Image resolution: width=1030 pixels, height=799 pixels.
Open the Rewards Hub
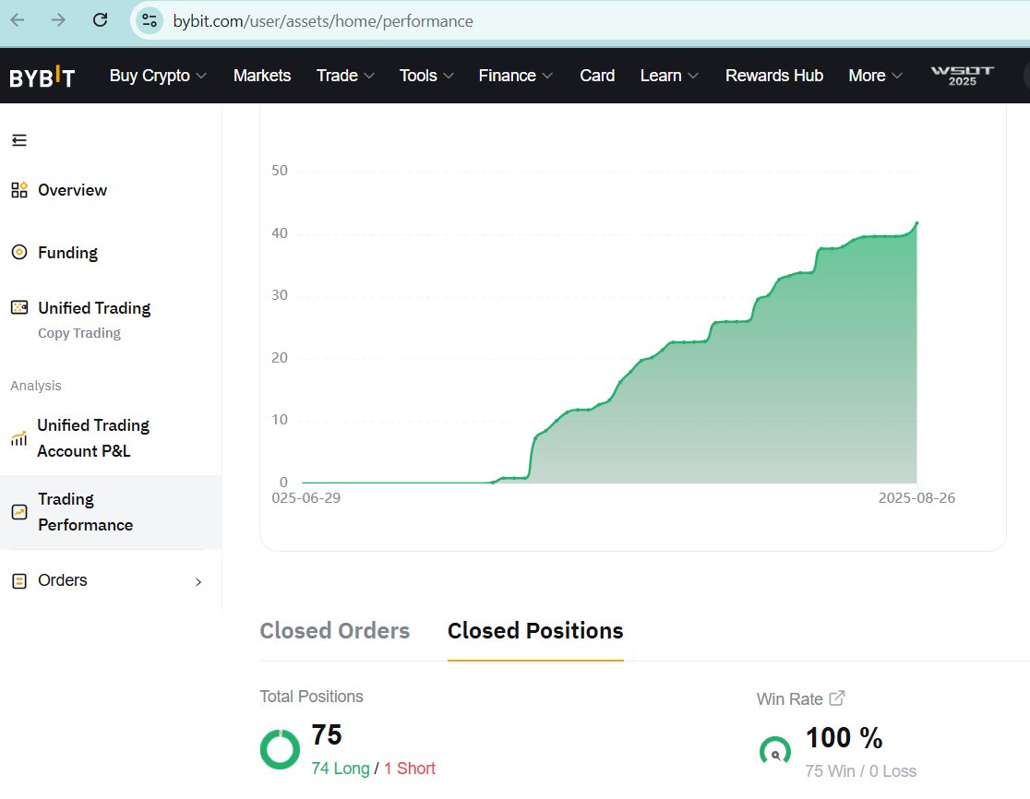773,76
